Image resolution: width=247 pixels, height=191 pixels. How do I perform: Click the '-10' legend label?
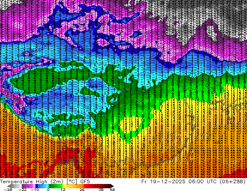point(35,189)
